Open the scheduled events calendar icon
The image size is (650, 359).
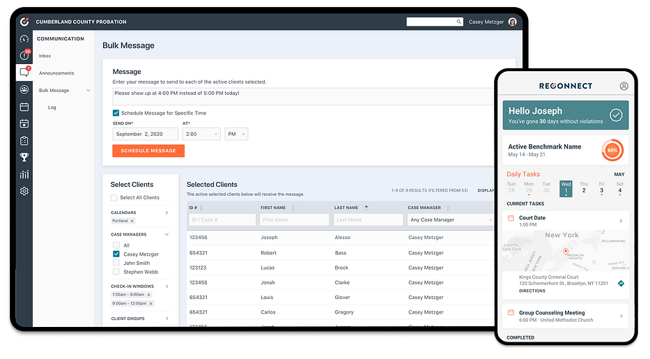(24, 123)
